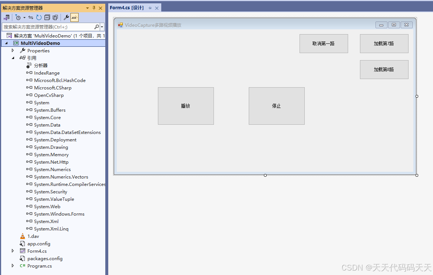Image resolution: width=433 pixels, height=275 pixels.
Task: Collapse the 引用 references node
Action: 13,58
